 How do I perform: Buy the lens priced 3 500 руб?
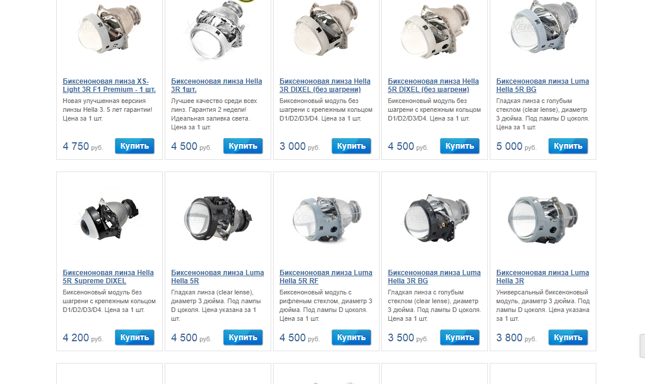tap(459, 337)
